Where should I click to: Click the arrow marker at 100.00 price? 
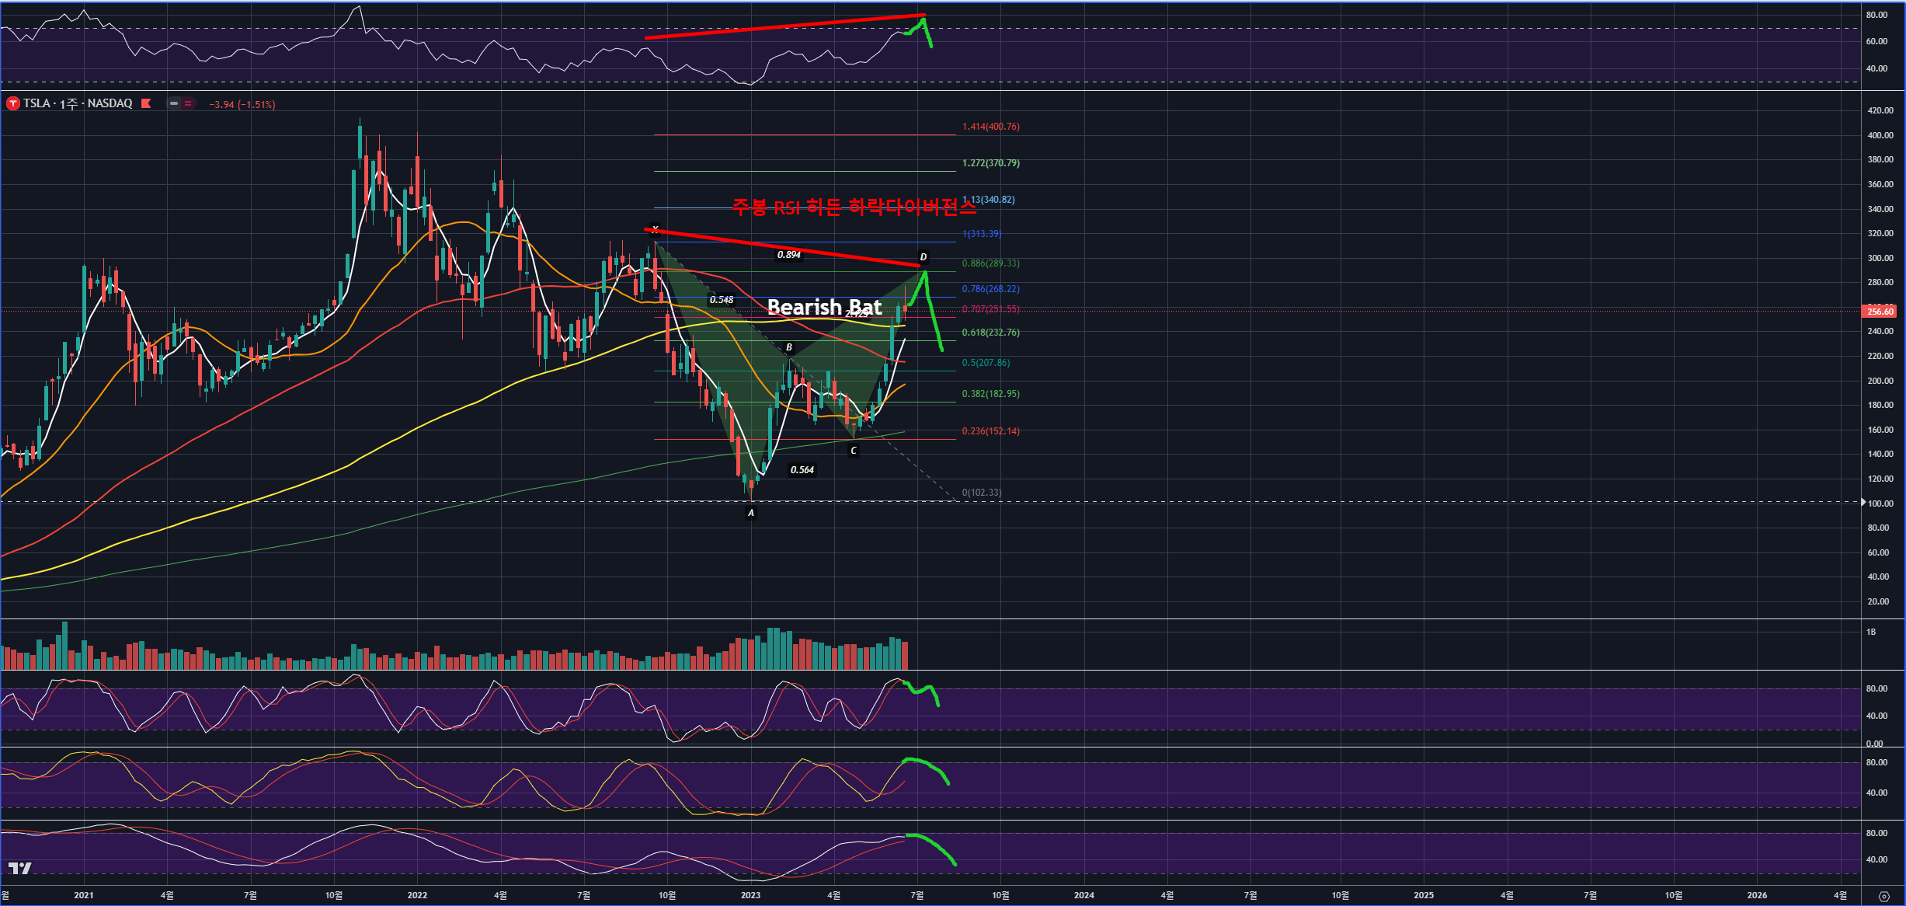(x=1863, y=503)
